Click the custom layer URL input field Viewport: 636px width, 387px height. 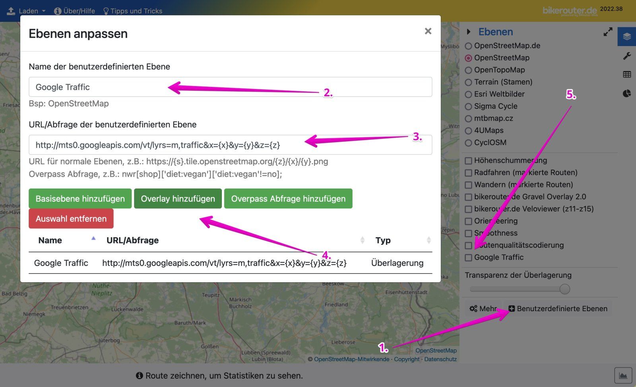[x=230, y=145]
